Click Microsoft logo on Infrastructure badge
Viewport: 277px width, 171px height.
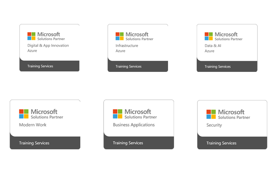120,36
